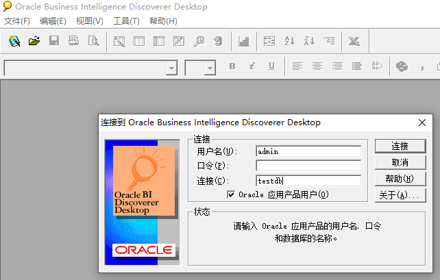
Task: Expand the font size dropdown
Action: (x=210, y=68)
